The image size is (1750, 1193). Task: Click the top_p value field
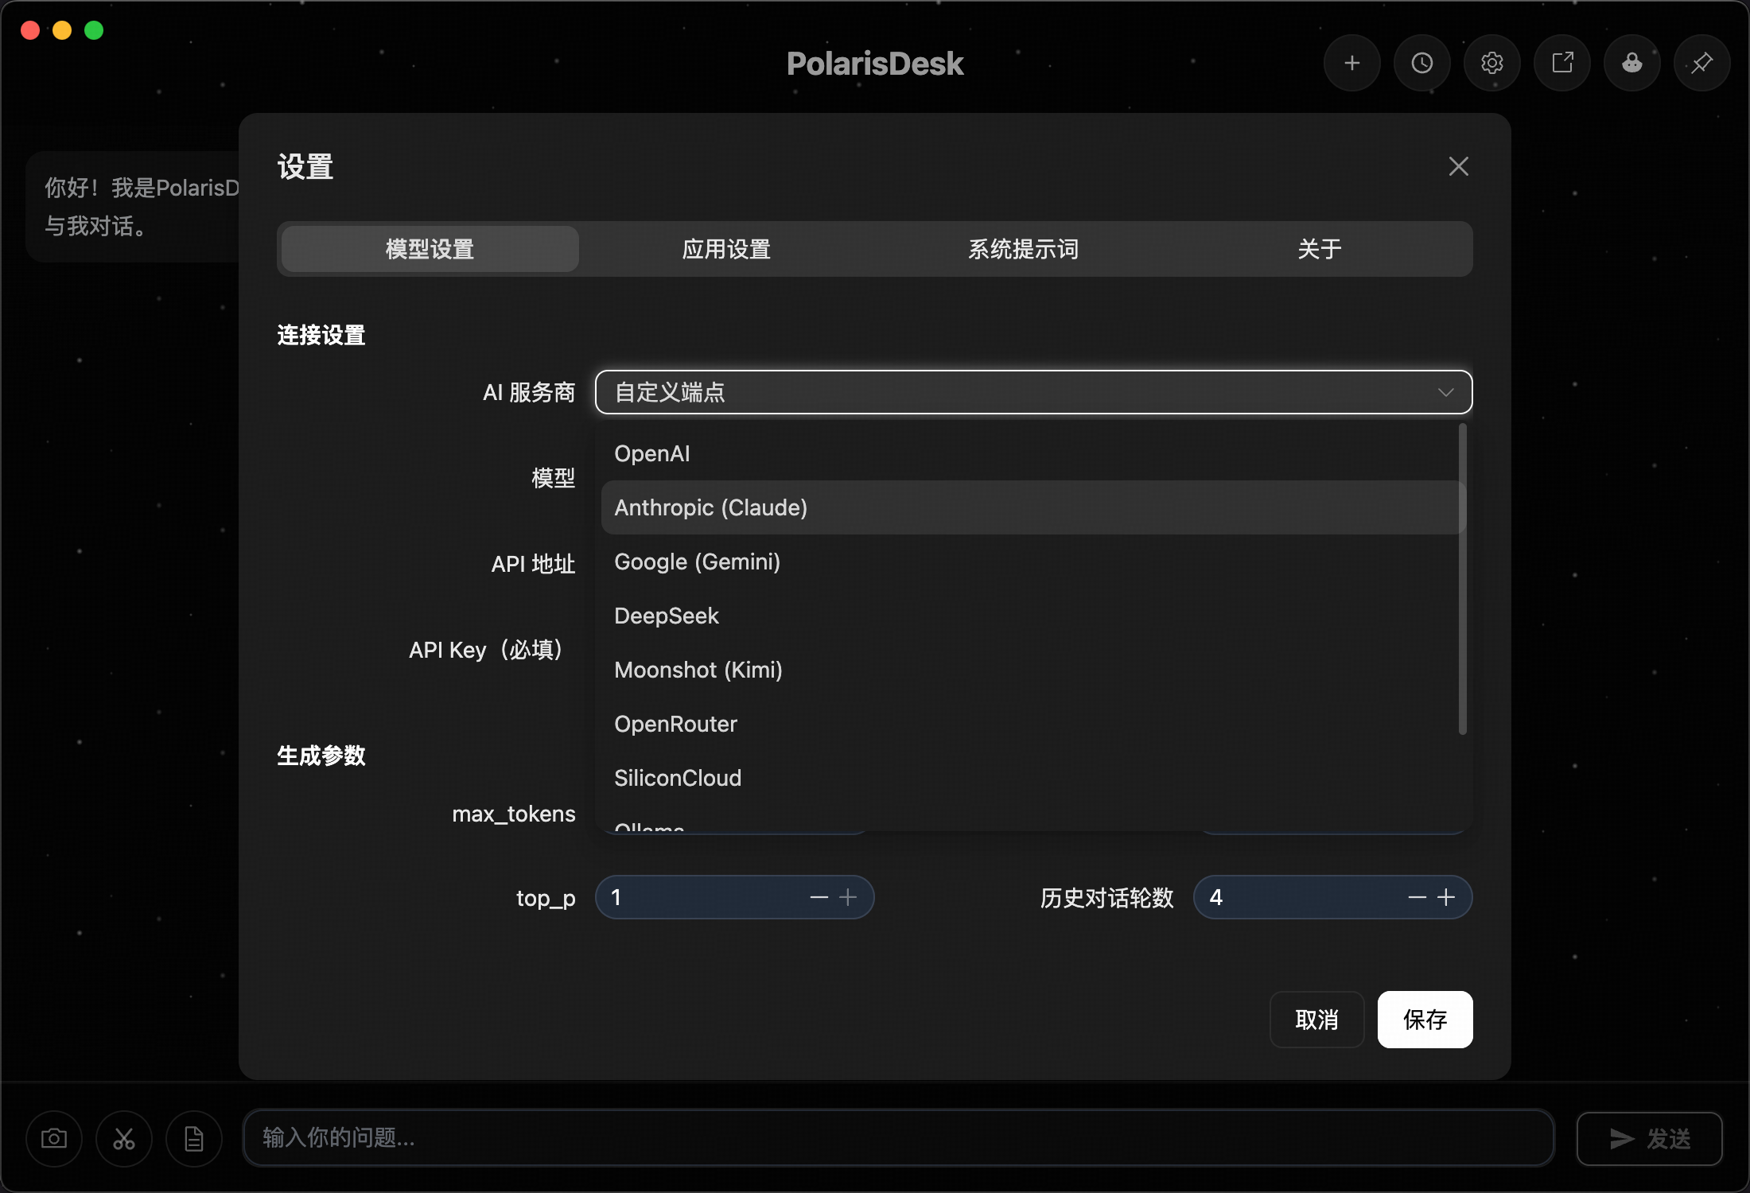(734, 897)
